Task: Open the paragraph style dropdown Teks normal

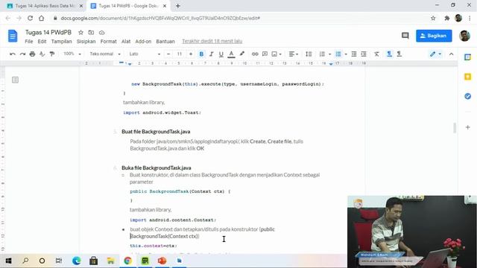Action: pyautogui.click(x=105, y=54)
